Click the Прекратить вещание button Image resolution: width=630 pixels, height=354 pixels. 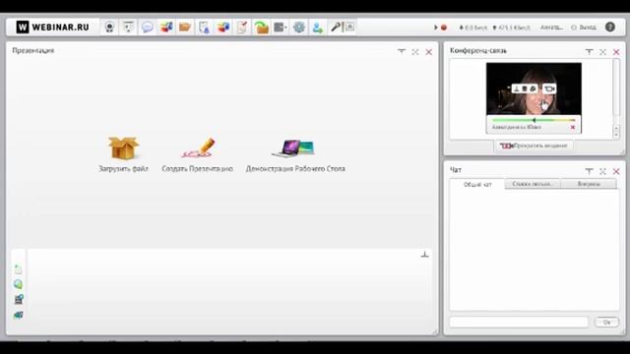pos(534,146)
